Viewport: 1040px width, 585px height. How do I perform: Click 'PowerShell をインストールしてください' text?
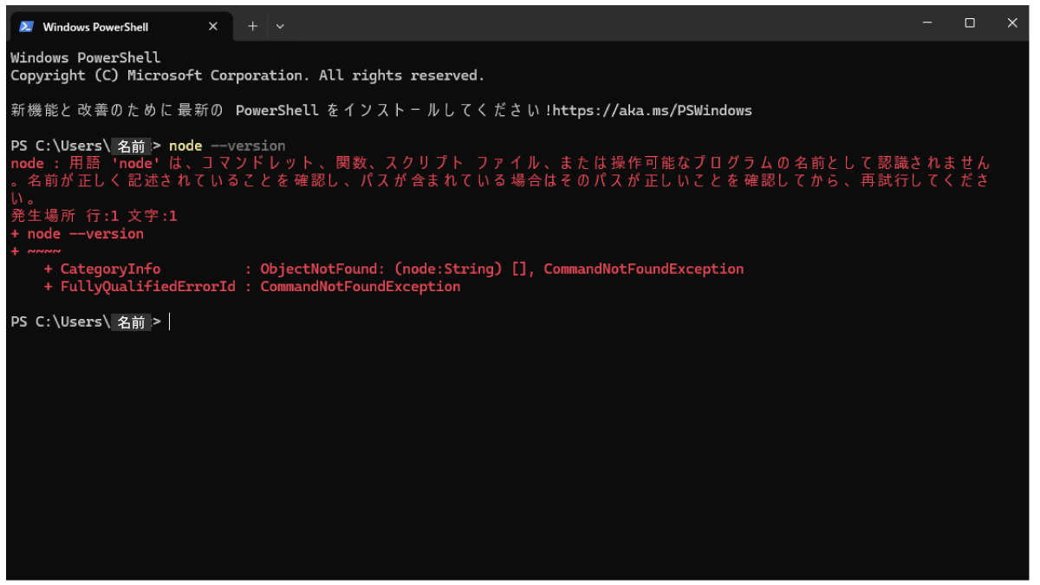(x=389, y=111)
